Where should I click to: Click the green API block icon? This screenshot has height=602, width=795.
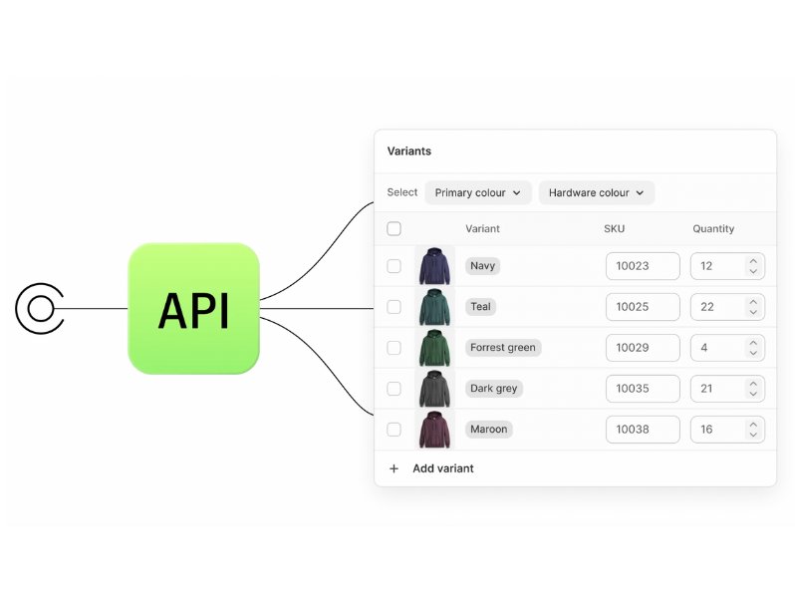click(193, 309)
